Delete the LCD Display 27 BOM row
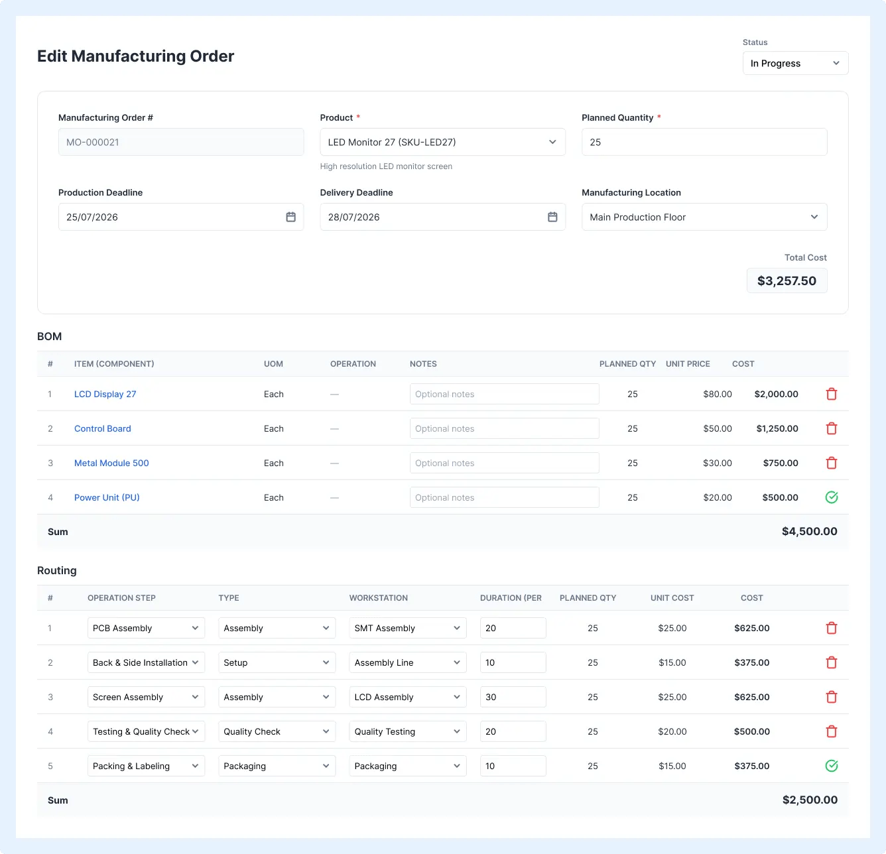Screen dimensions: 886x854 831,394
